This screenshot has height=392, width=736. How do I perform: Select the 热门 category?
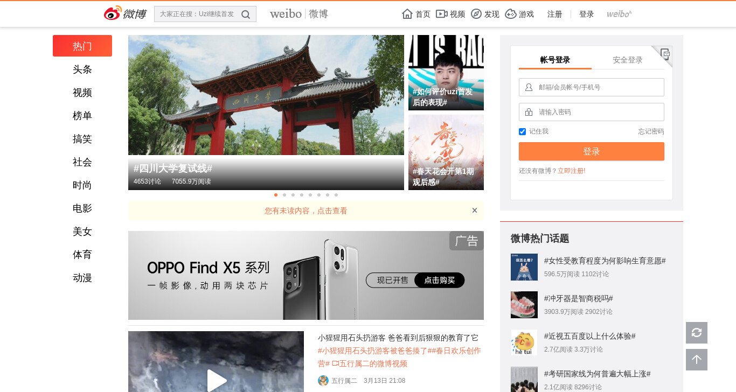click(x=82, y=46)
